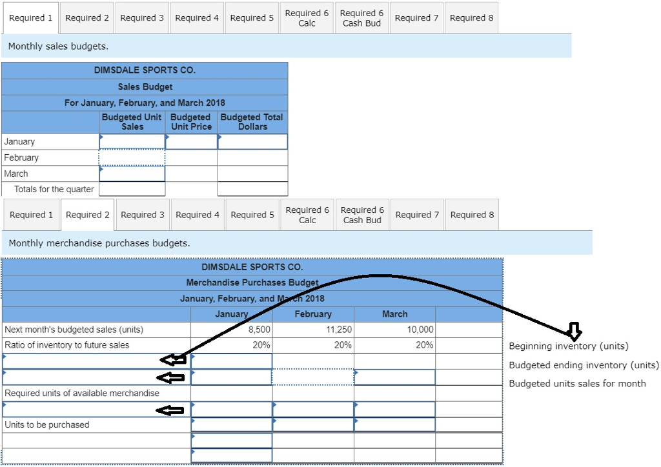Switch to Required 8 tab in the lower tab row
This screenshot has width=661, height=467.
tap(472, 215)
